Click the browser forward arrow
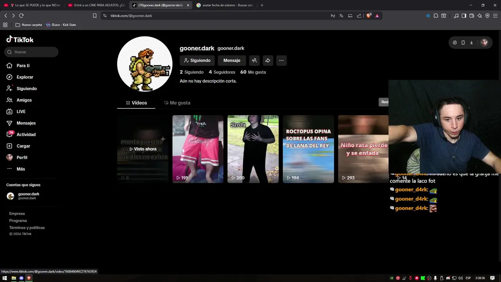This screenshot has height=282, width=501. pos(13,16)
